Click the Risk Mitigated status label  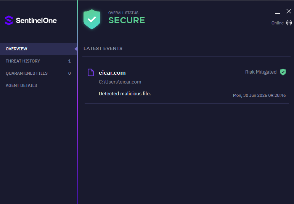tap(261, 72)
